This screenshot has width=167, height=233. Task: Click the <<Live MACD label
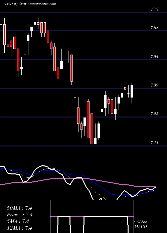(141, 224)
